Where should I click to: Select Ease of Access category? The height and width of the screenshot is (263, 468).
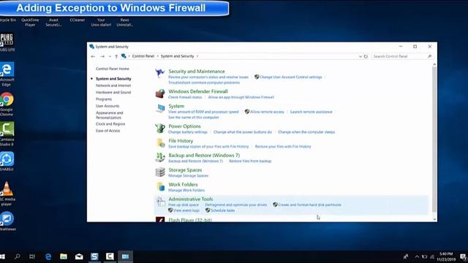[x=107, y=131]
